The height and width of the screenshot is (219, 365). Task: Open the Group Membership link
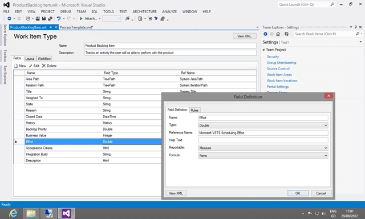(x=281, y=63)
